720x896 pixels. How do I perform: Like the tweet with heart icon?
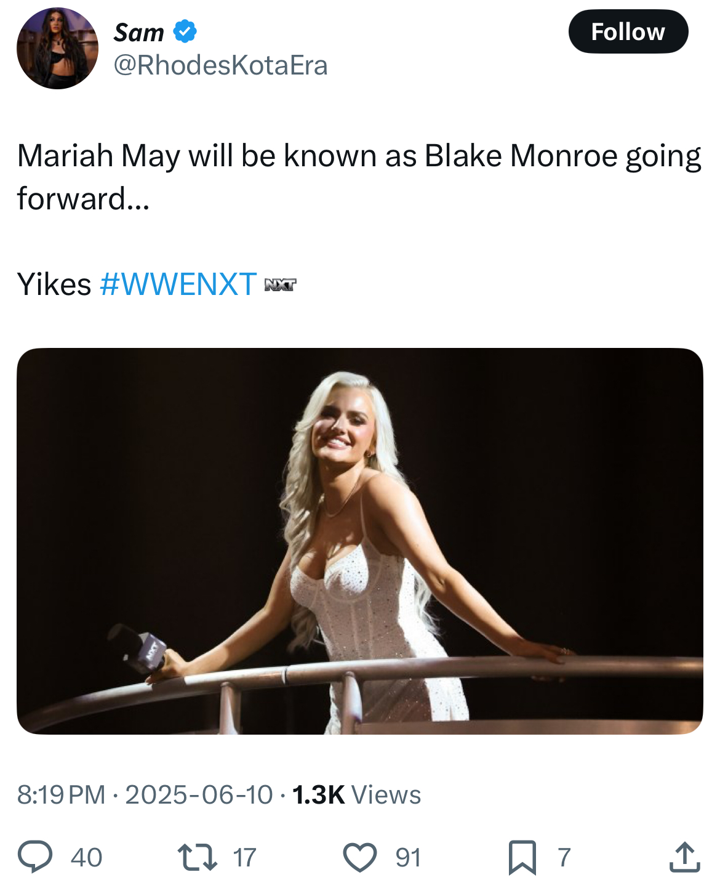coord(359,857)
